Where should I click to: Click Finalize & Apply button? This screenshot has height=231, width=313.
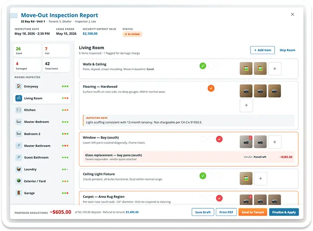284,212
